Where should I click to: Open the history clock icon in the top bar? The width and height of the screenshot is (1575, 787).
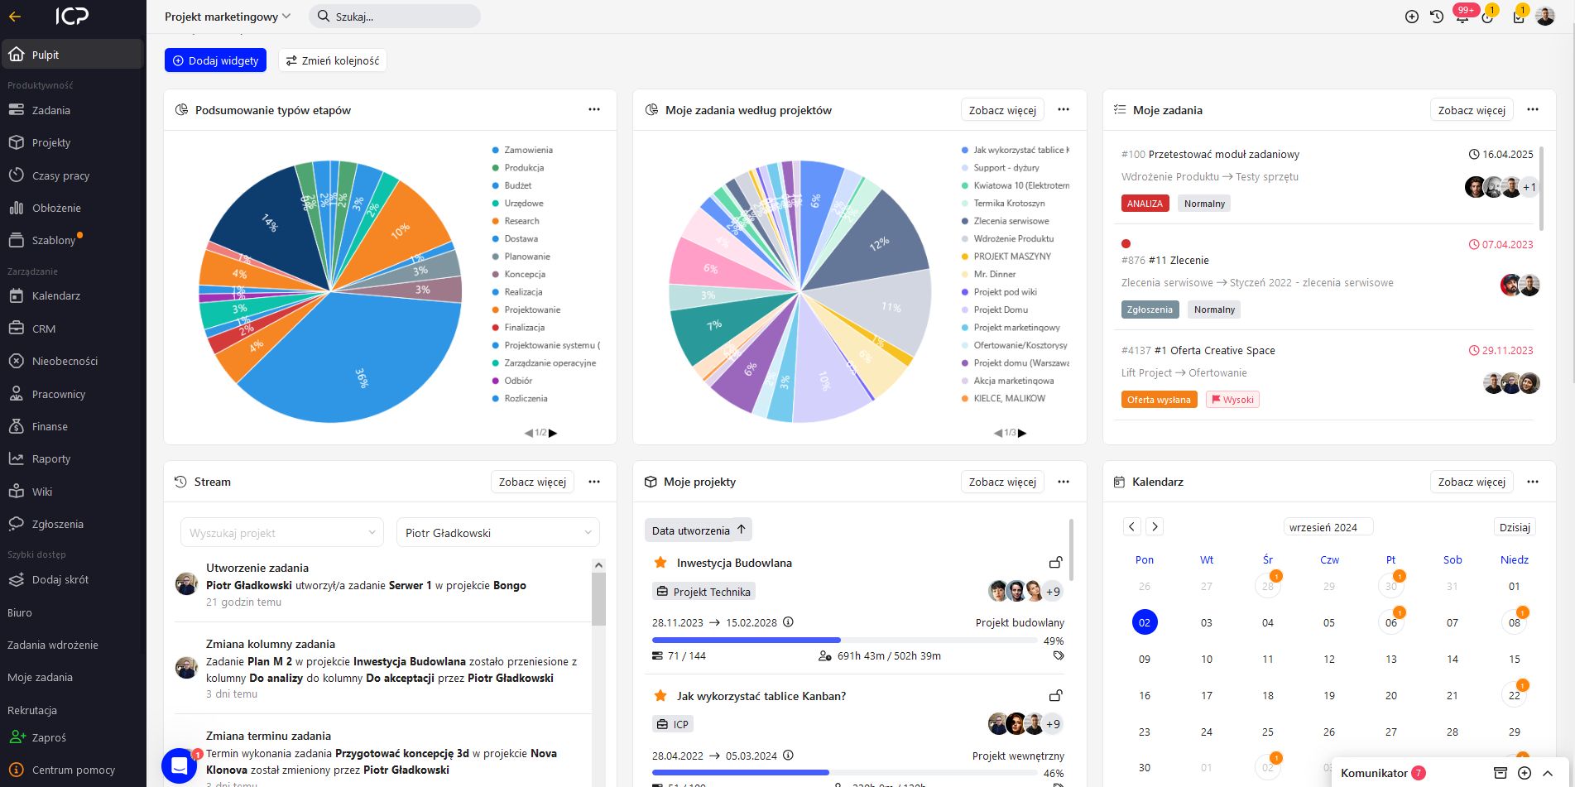tap(1437, 17)
